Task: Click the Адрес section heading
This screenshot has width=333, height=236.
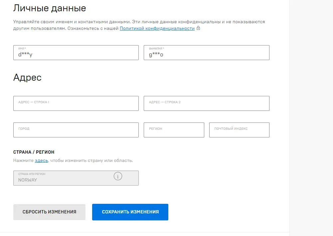Action: [x=27, y=78]
